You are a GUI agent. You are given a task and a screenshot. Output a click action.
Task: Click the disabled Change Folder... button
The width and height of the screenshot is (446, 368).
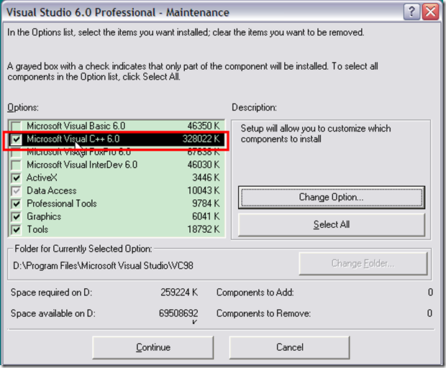[363, 264]
